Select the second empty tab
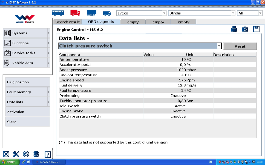This screenshot has height=165, width=265. tap(158, 22)
